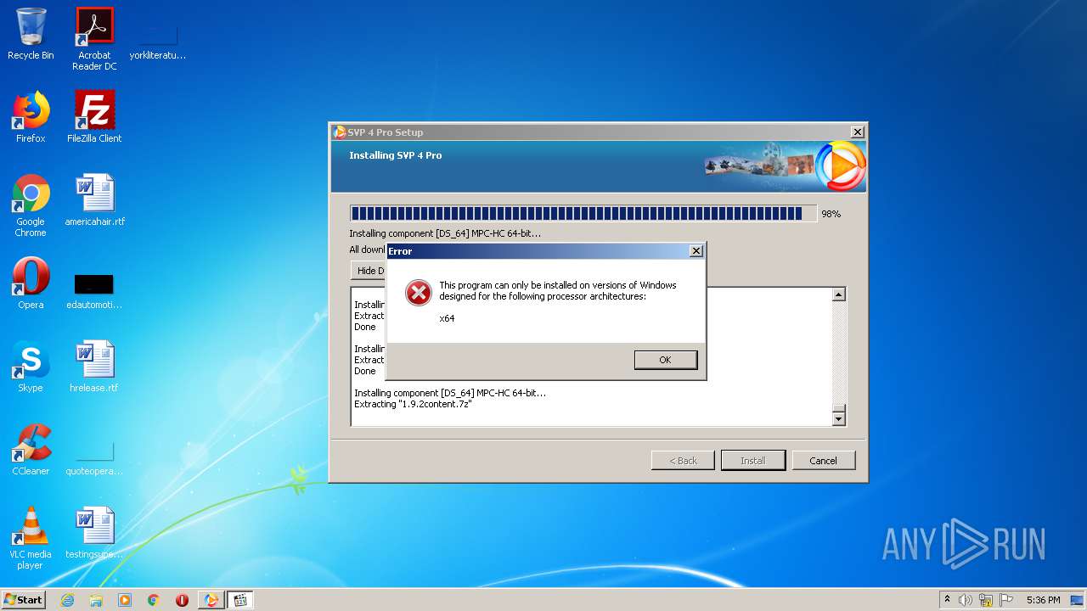
Task: Open the Recycle Bin desktop icon
Action: coord(31,34)
